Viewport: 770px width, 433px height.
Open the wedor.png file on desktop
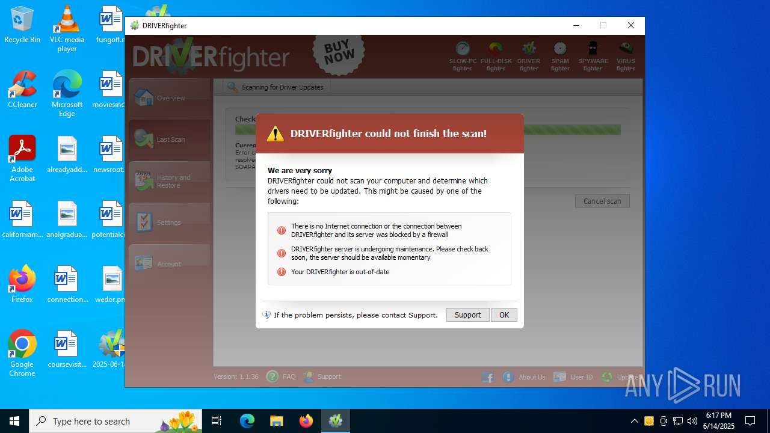[110, 284]
